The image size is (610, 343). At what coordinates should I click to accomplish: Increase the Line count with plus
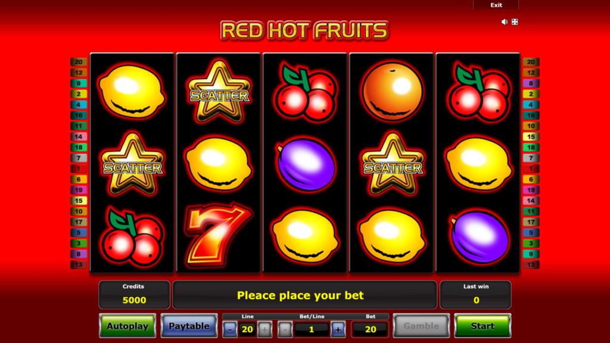[264, 329]
